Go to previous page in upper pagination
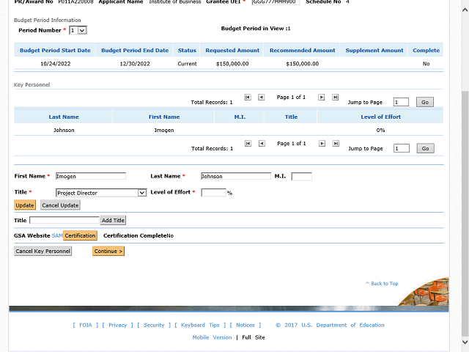469x352 pixels. click(x=262, y=98)
